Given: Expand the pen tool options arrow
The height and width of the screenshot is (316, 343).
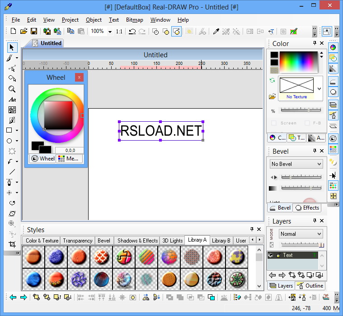Looking at the screenshot, I should click(17, 183).
